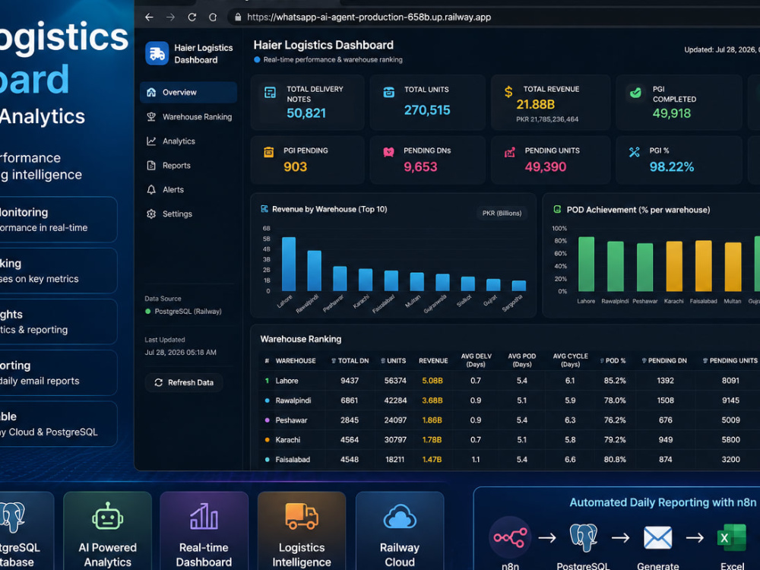The height and width of the screenshot is (570, 760).
Task: Sort table by TOTAL DN column
Action: click(x=350, y=360)
